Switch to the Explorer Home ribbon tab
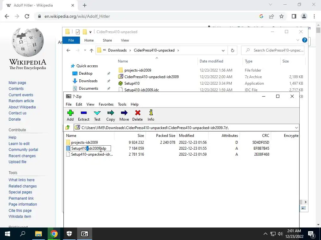Screen dimensions: 321x240 [x=89, y=40]
